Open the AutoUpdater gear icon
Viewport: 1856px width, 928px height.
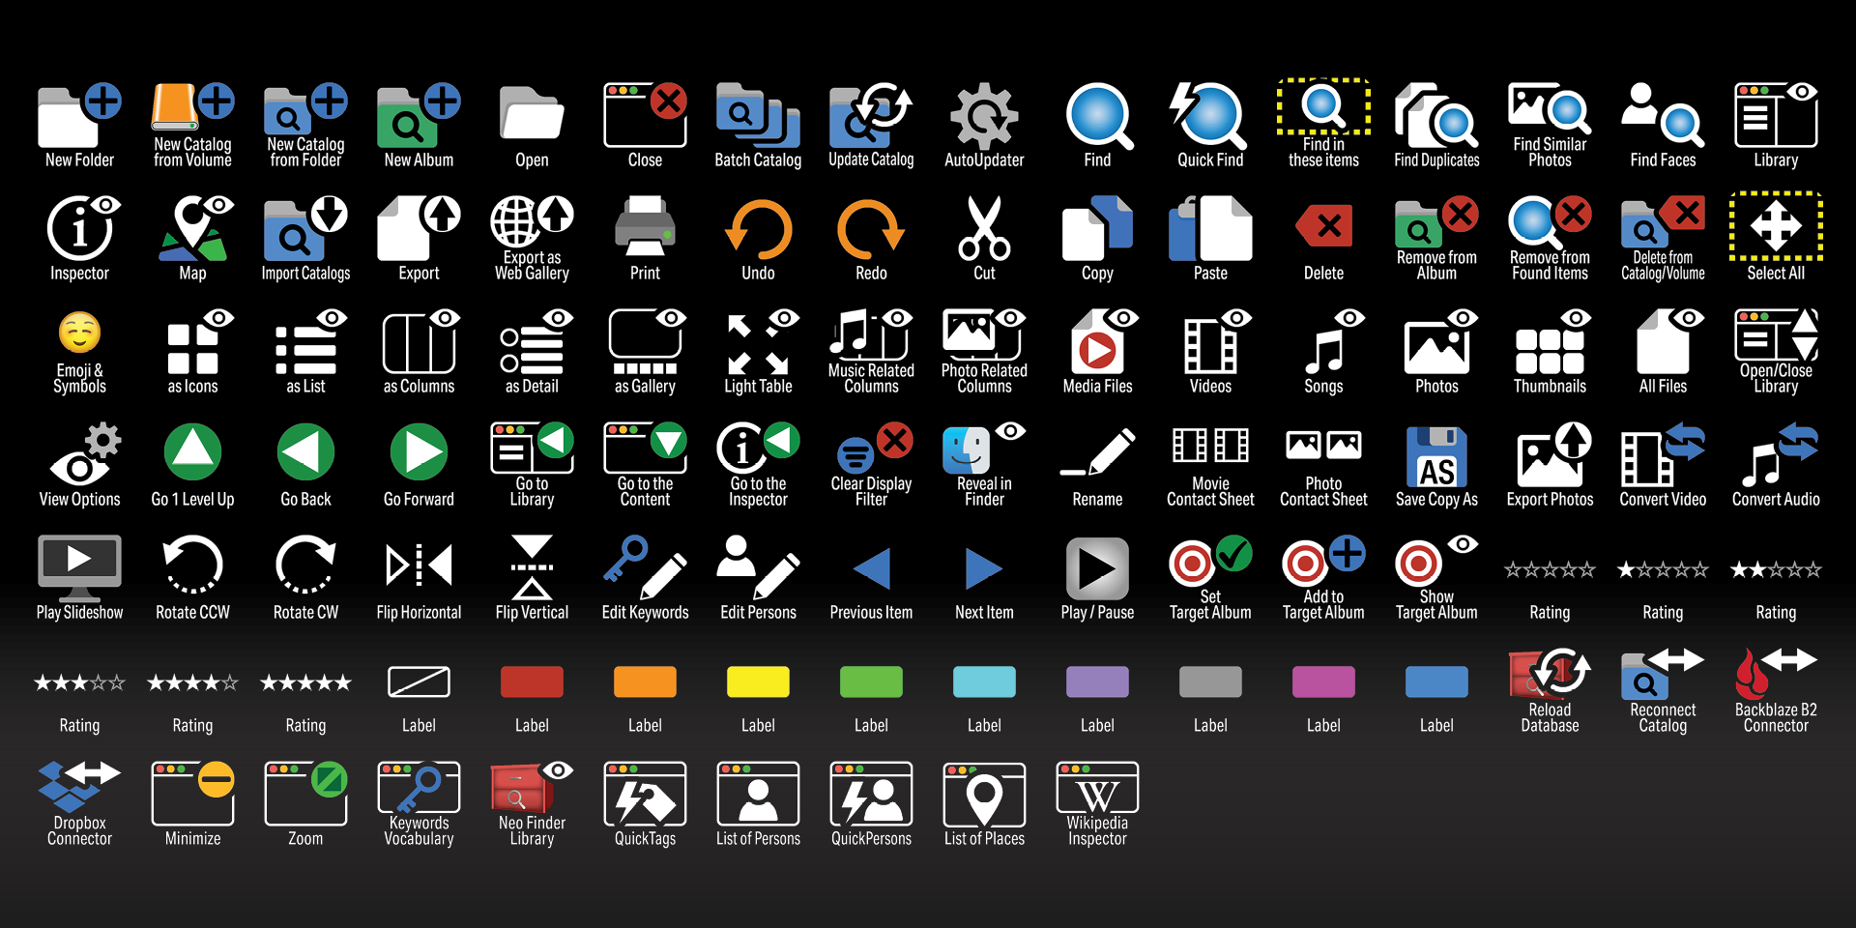pyautogui.click(x=984, y=115)
